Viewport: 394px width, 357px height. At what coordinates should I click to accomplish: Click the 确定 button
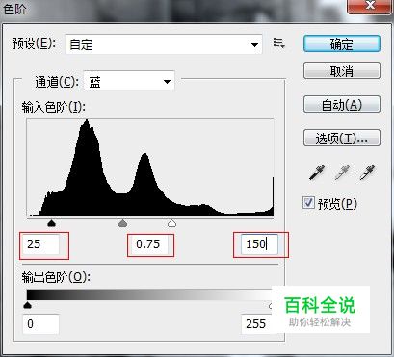342,44
